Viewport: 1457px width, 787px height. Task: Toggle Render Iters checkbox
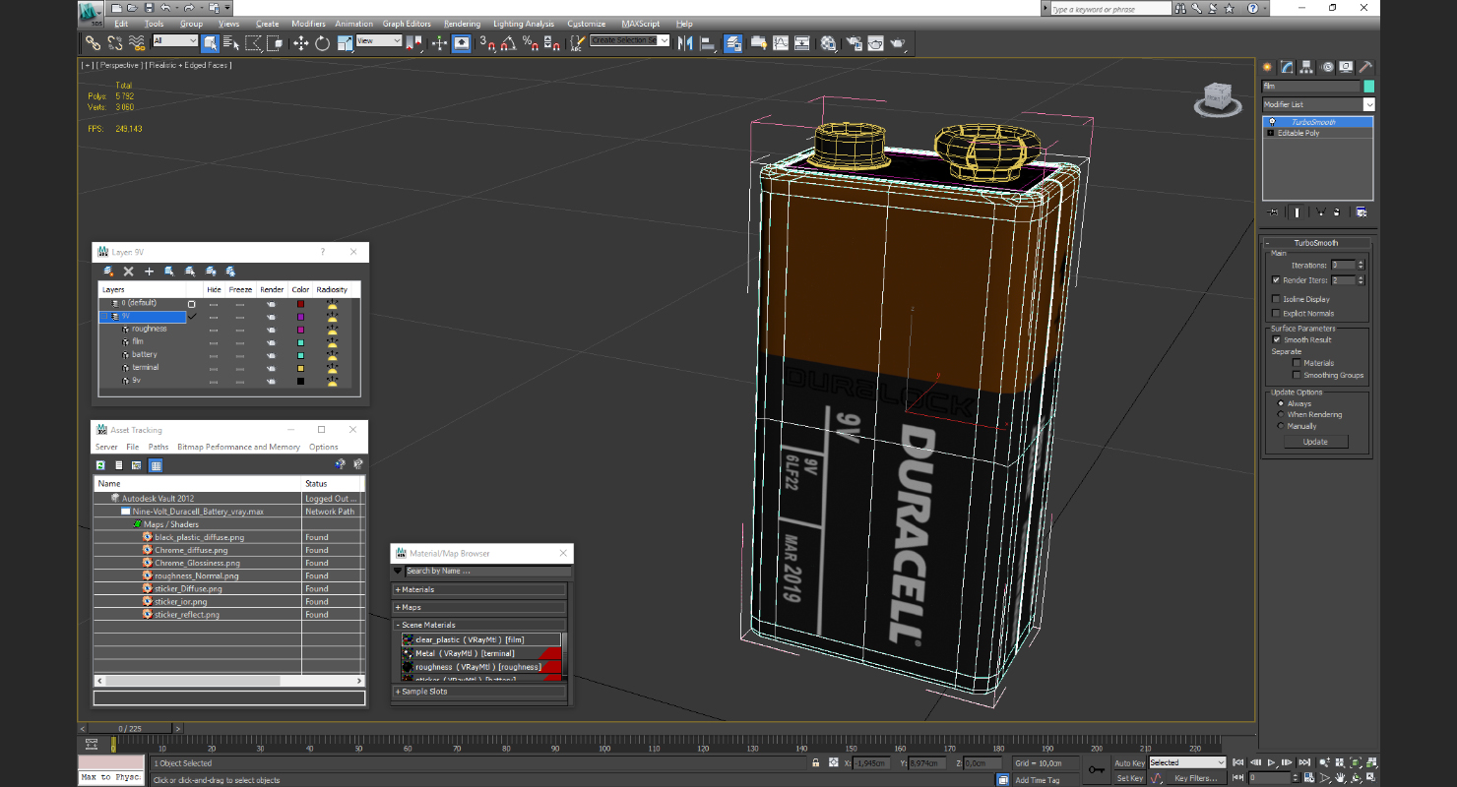click(1277, 280)
